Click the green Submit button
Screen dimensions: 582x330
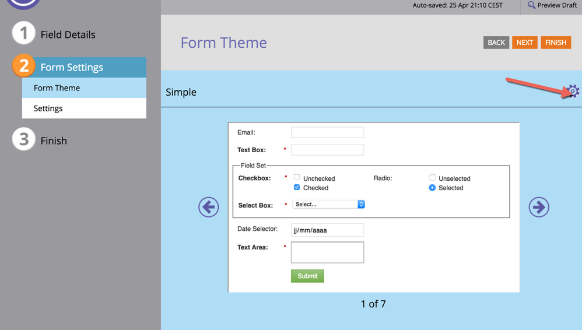tap(307, 276)
